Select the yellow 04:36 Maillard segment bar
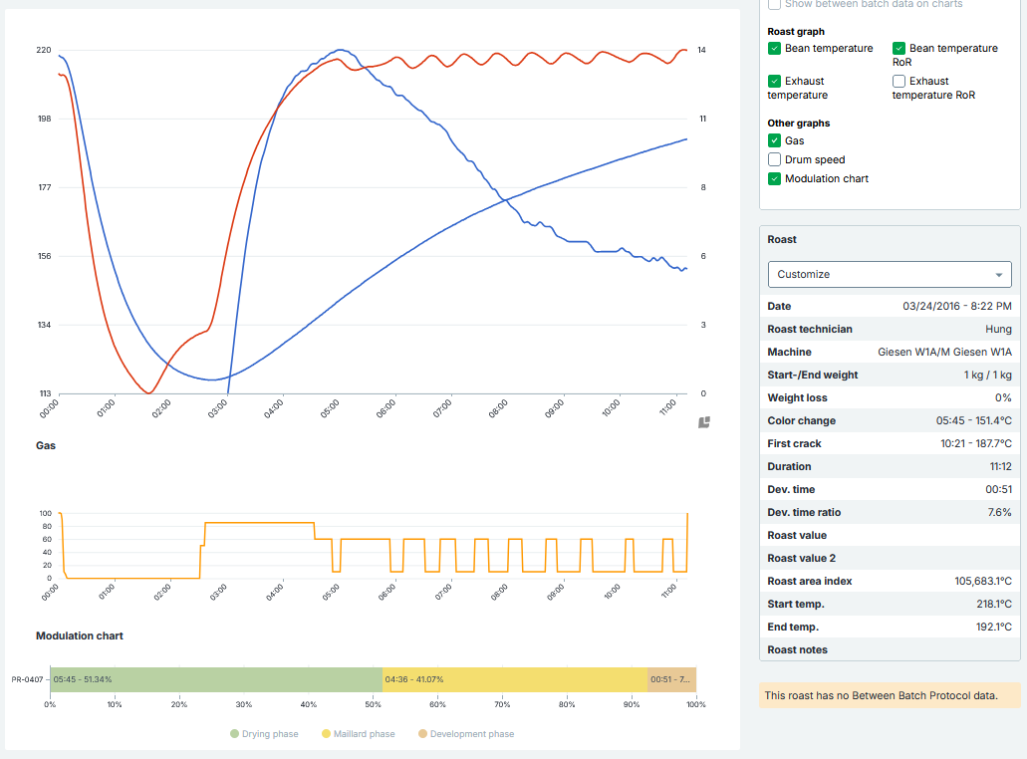The height and width of the screenshot is (759, 1027). [x=515, y=679]
